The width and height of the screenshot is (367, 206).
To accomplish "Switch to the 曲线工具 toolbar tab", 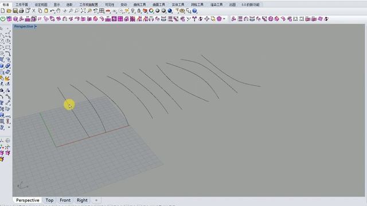I will click(x=140, y=5).
